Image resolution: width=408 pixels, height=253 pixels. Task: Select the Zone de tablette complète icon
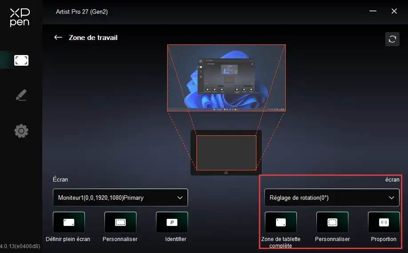pyautogui.click(x=280, y=222)
